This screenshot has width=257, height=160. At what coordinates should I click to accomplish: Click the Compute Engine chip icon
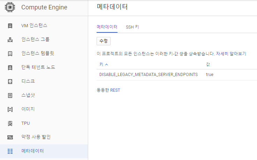pos(10,7)
